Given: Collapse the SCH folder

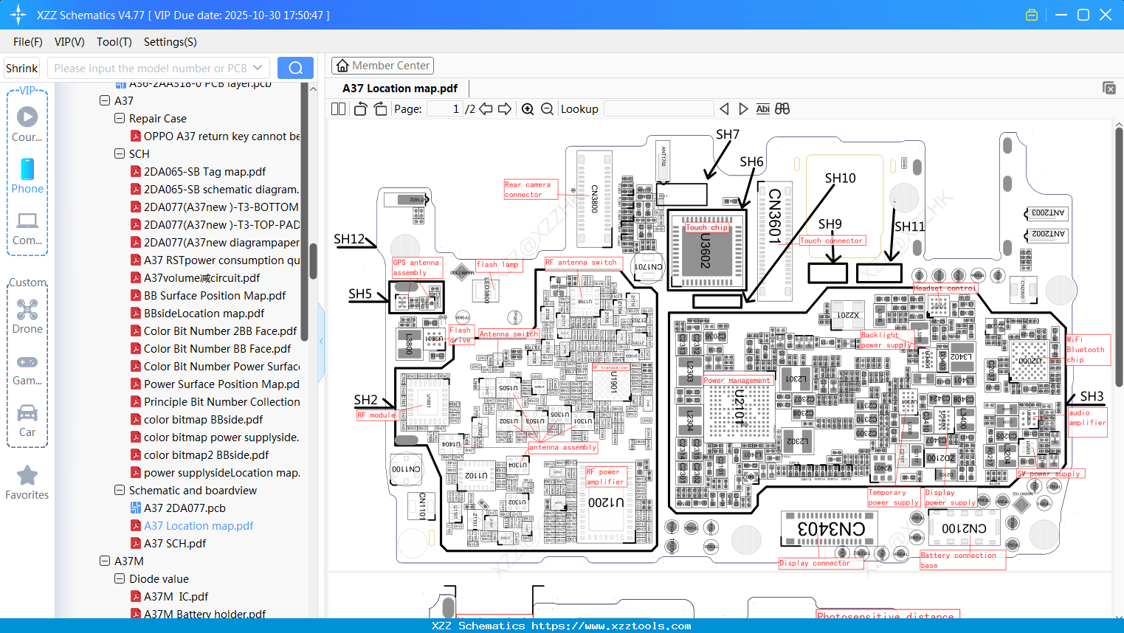Looking at the screenshot, I should point(120,153).
